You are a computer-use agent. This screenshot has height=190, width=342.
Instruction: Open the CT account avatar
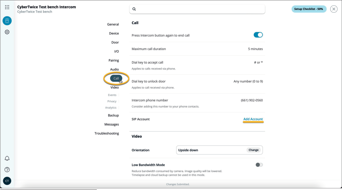pos(7,181)
